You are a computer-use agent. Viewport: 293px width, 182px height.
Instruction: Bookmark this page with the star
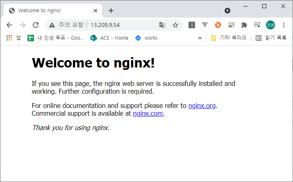tap(175, 25)
